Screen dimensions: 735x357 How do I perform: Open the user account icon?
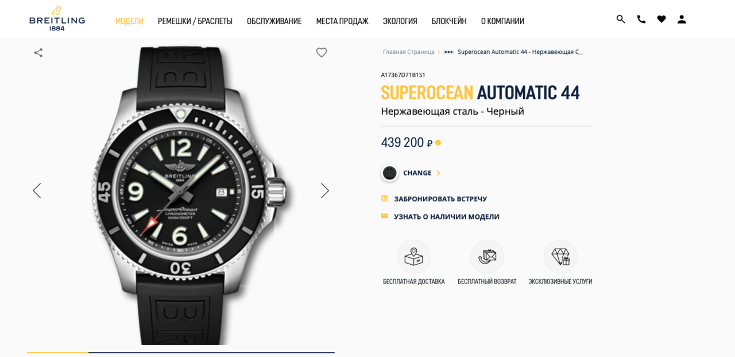(x=682, y=19)
